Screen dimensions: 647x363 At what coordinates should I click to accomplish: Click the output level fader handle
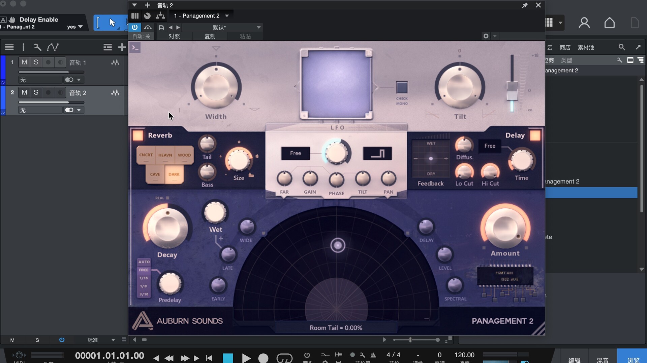point(512,91)
